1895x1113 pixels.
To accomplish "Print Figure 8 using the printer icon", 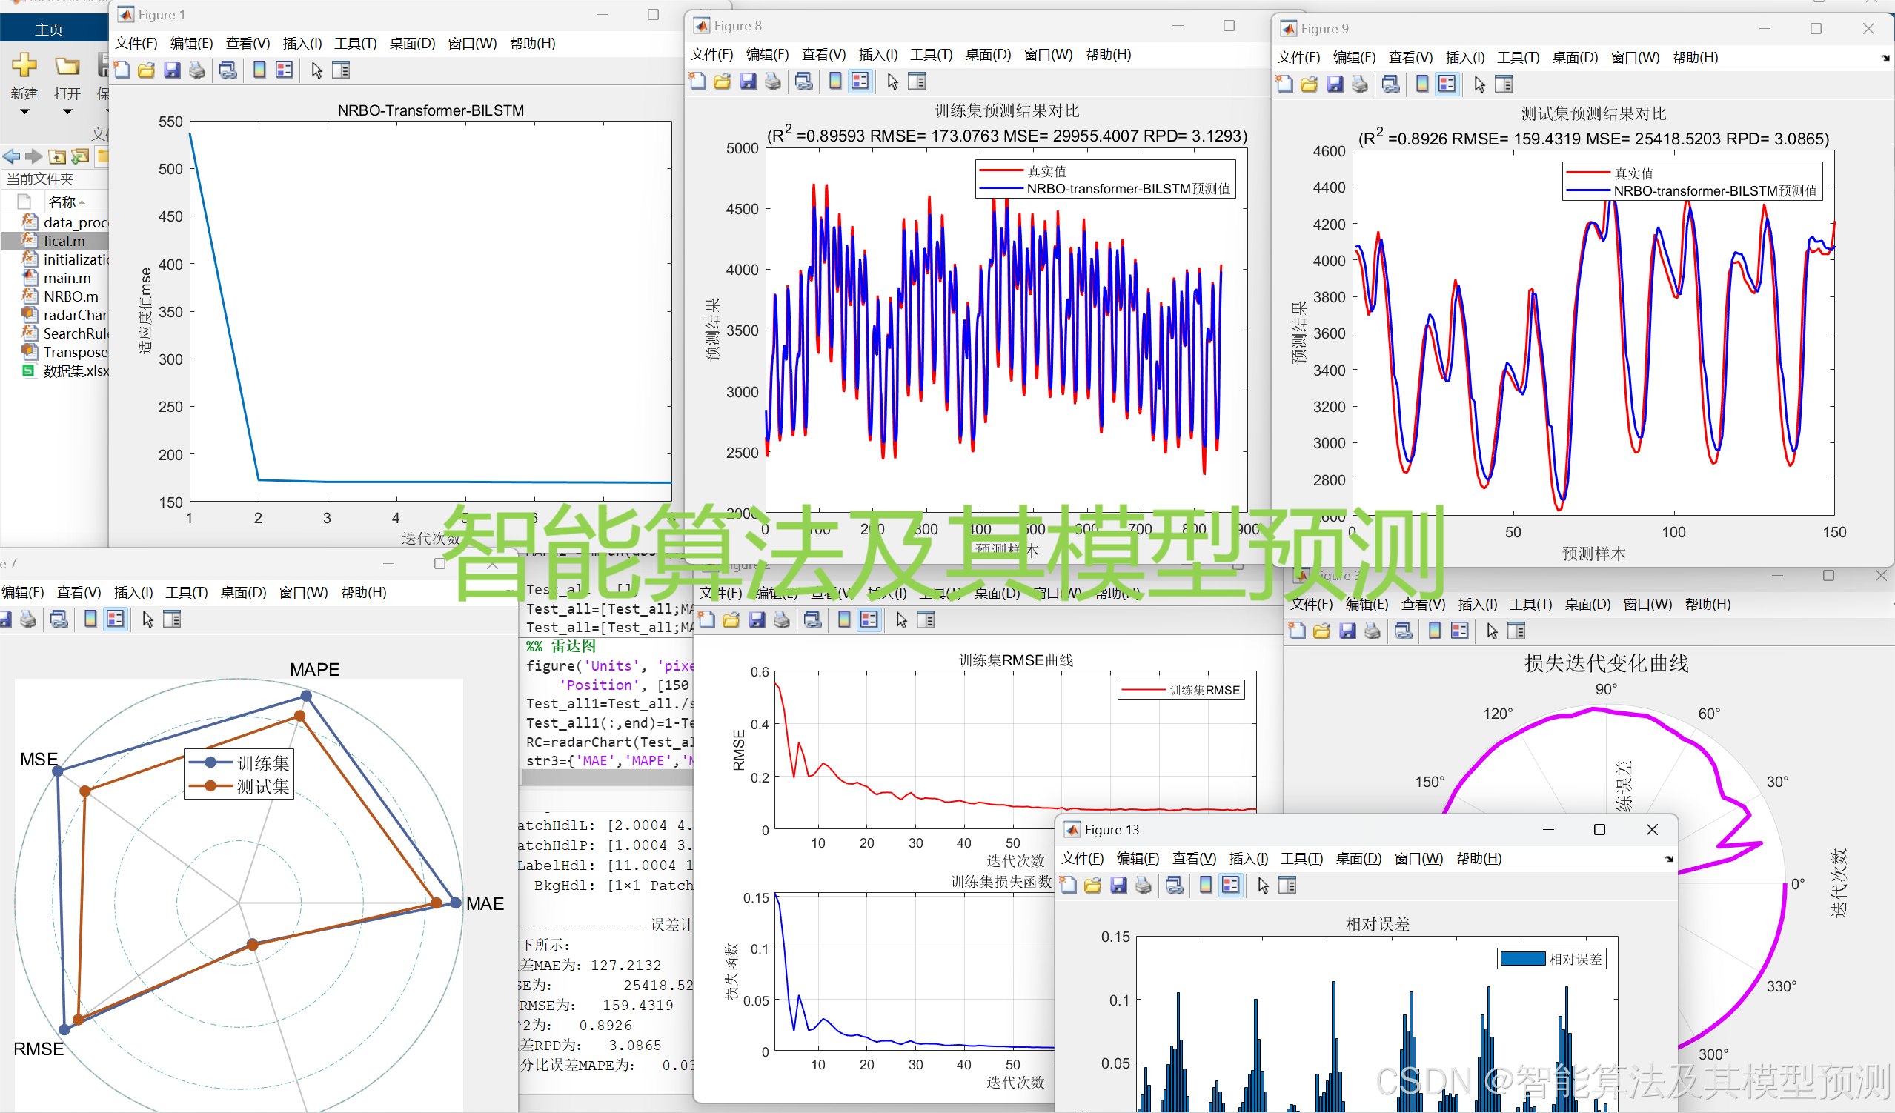I will point(773,82).
